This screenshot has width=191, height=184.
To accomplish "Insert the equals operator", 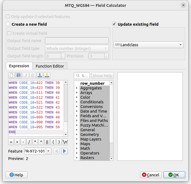I will point(11,142).
